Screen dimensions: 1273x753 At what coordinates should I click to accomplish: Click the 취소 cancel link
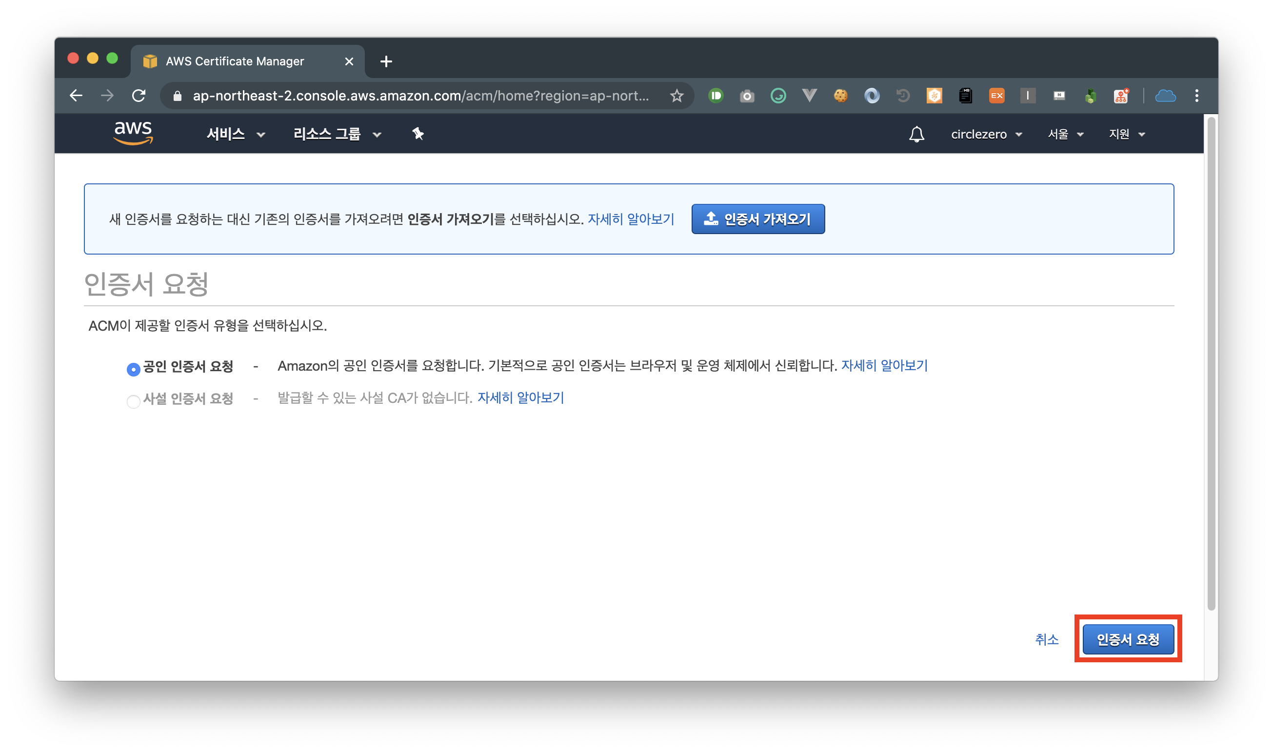tap(1046, 639)
